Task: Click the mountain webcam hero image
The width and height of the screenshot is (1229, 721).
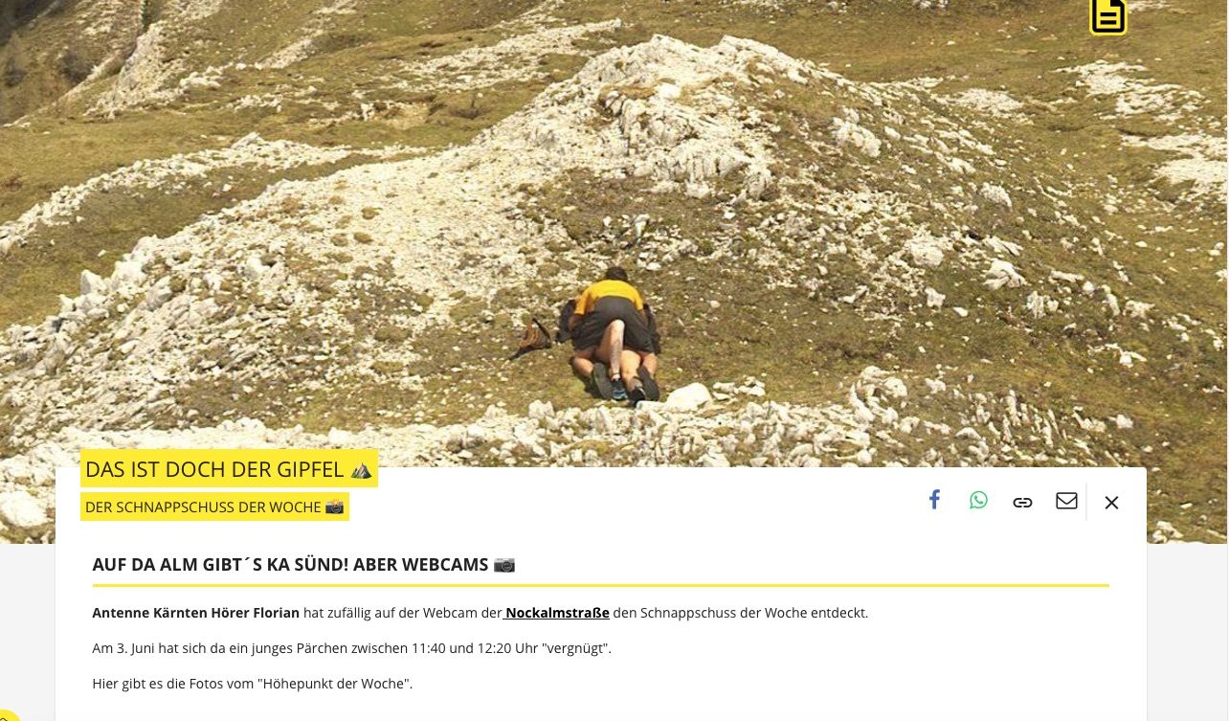Action: click(614, 230)
